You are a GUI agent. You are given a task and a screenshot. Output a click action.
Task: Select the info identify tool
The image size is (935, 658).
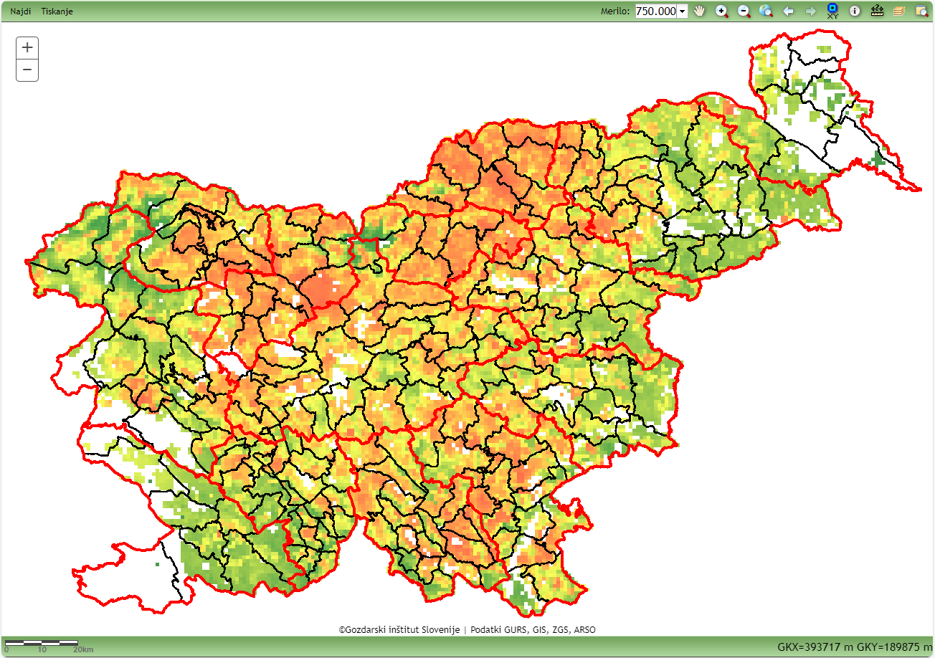(x=855, y=11)
